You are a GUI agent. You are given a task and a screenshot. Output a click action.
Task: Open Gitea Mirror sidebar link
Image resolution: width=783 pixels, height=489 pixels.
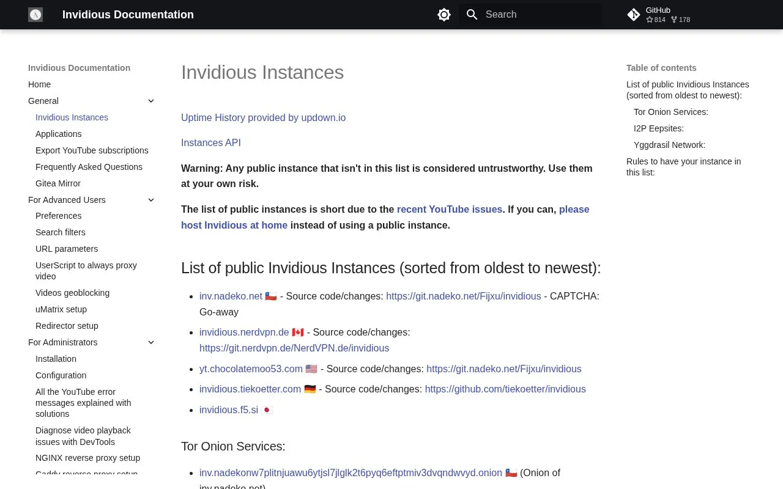58,183
